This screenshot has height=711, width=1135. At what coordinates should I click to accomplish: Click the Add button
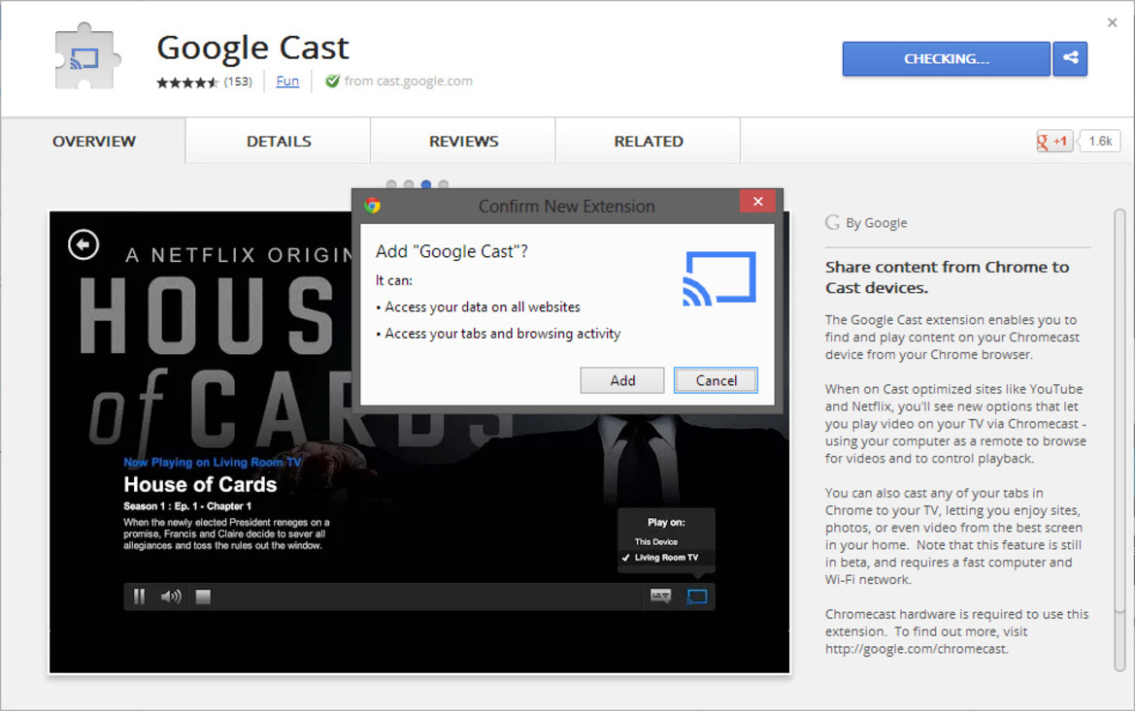pyautogui.click(x=621, y=380)
